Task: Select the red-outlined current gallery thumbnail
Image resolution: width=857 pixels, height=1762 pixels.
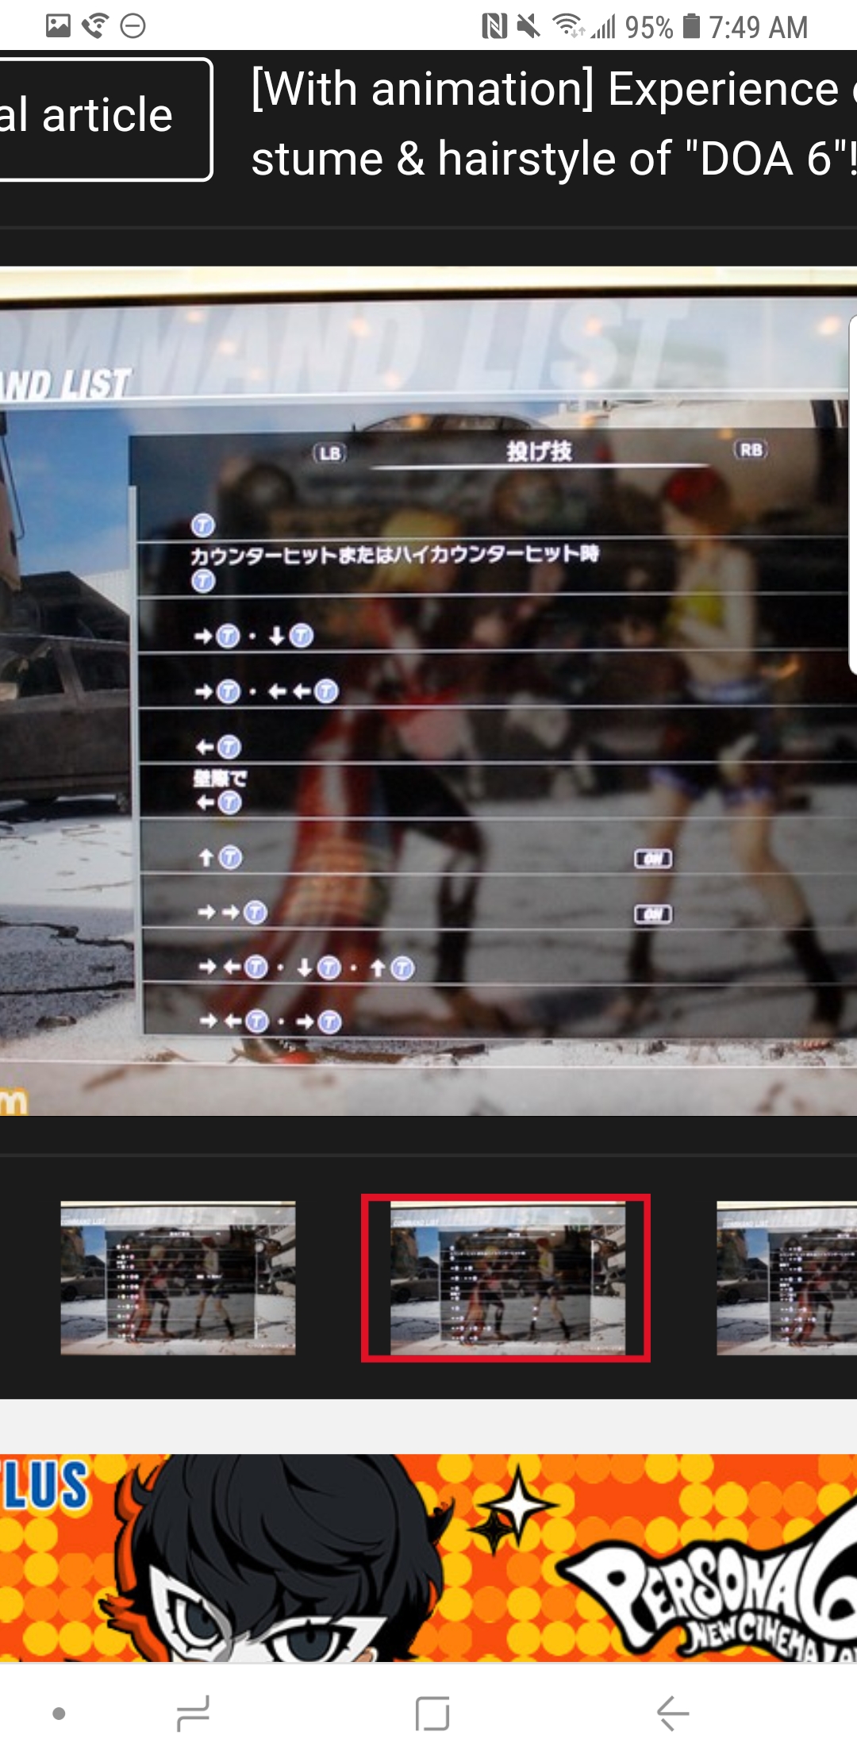Action: 506,1278
